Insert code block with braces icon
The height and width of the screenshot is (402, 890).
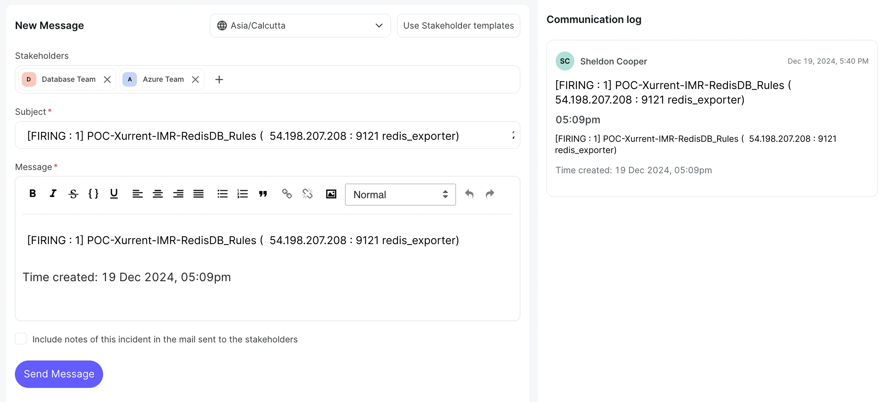pyautogui.click(x=93, y=194)
